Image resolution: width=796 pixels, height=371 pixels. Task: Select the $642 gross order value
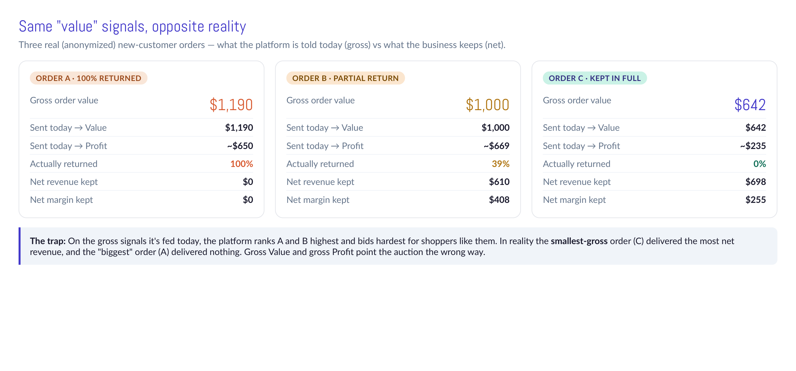click(750, 105)
